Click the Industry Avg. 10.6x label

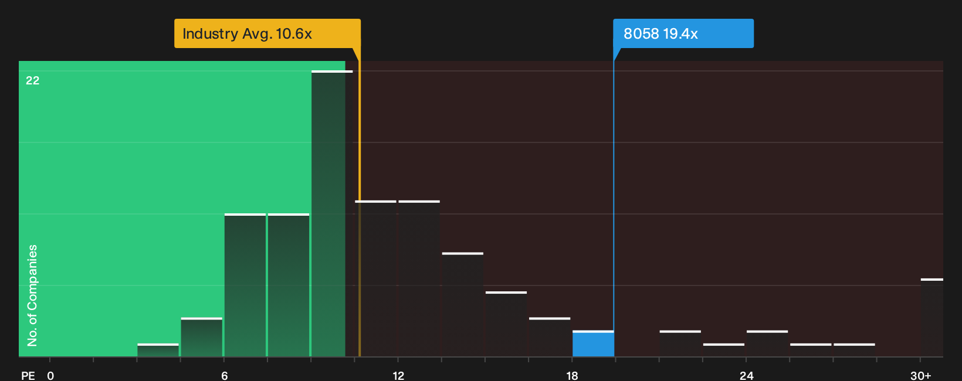(x=267, y=33)
